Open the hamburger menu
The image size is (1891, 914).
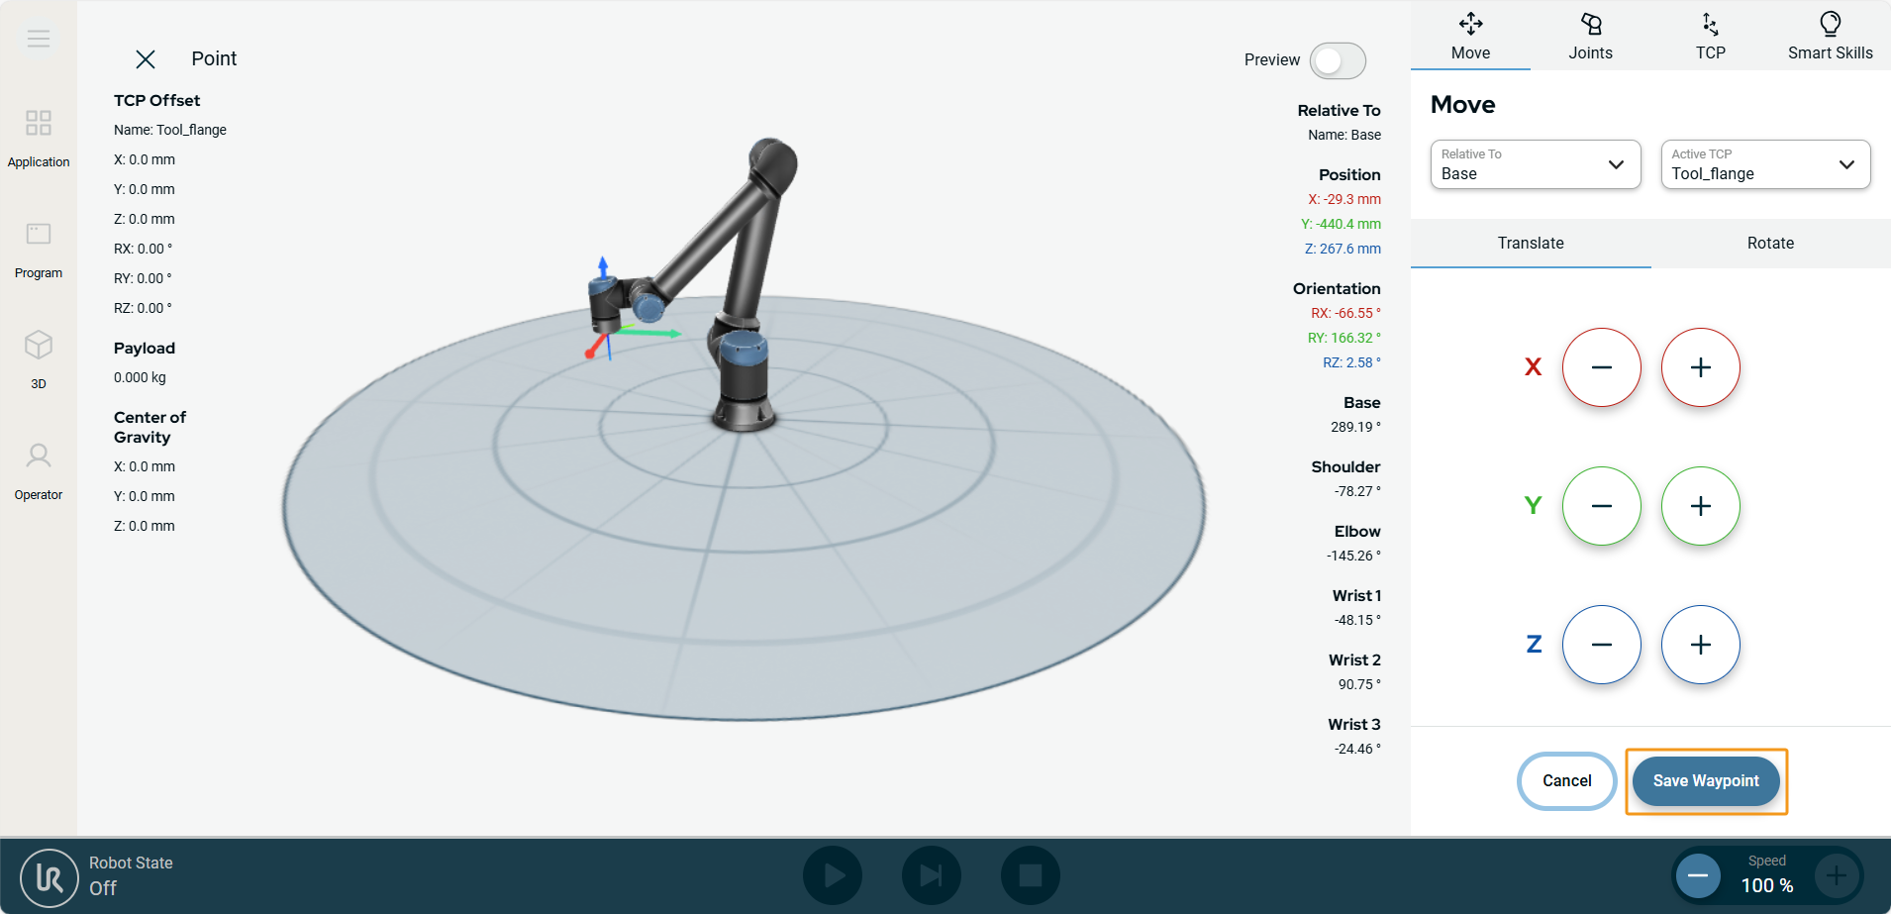[39, 39]
